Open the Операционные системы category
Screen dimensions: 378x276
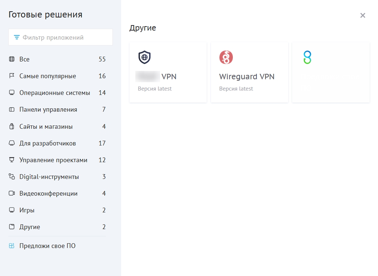55,93
